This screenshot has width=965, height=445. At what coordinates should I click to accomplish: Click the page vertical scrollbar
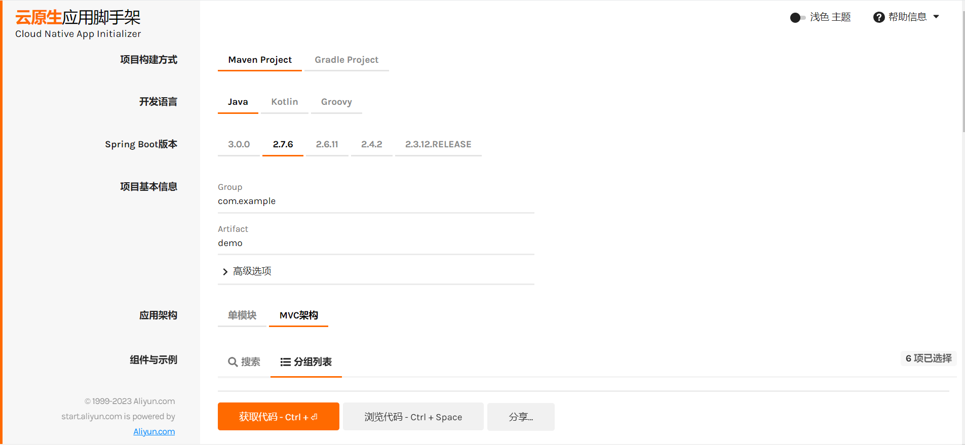click(963, 71)
